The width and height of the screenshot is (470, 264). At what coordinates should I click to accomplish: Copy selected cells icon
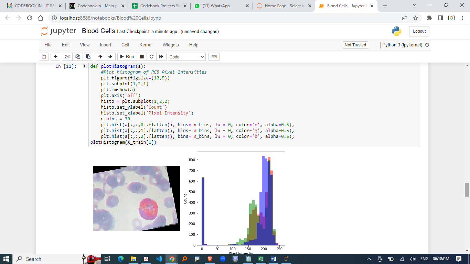pos(78,57)
